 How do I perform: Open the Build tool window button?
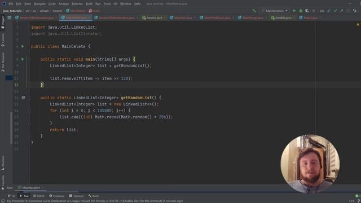[x=93, y=196]
